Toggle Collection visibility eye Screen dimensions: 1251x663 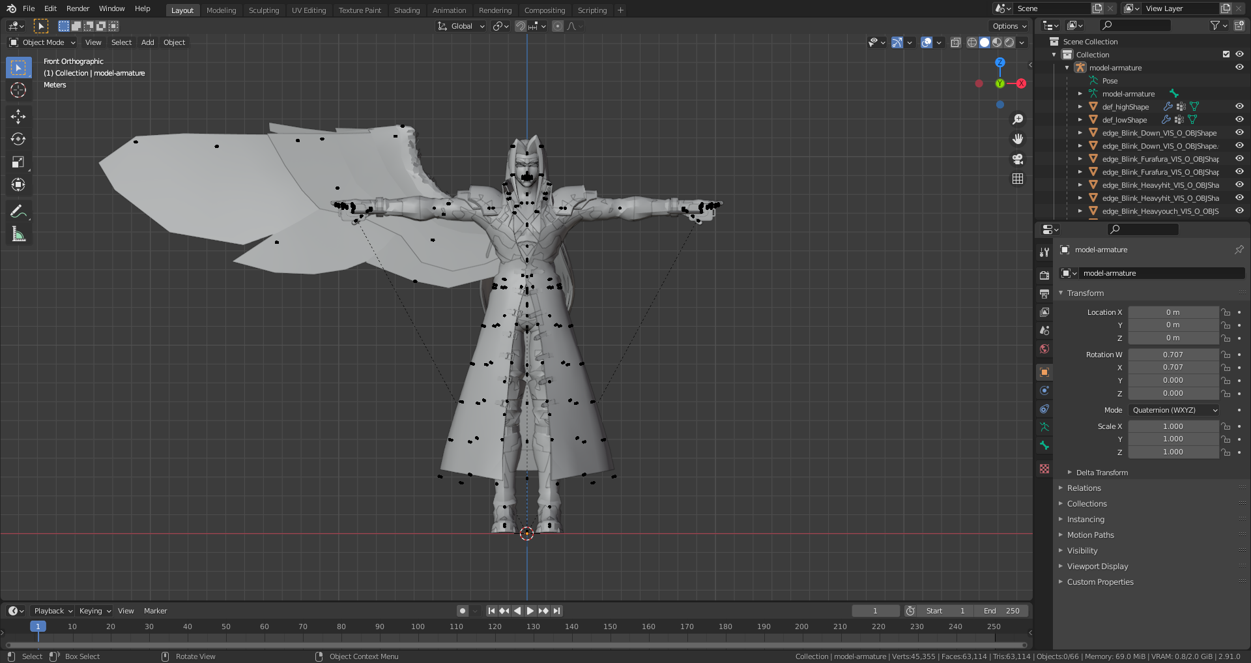(1239, 54)
